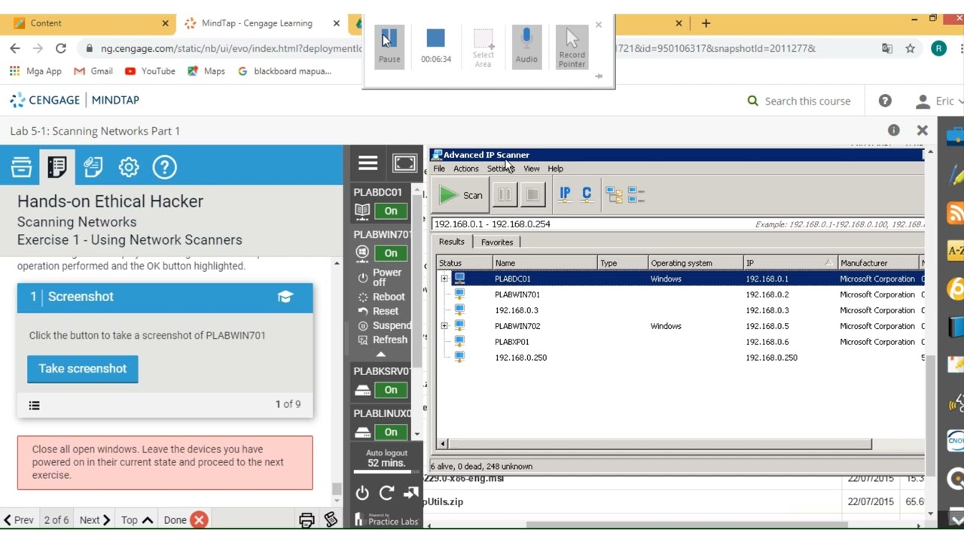This screenshot has height=542, width=964.
Task: Click the collapse all toolbar icon
Action: point(636,195)
